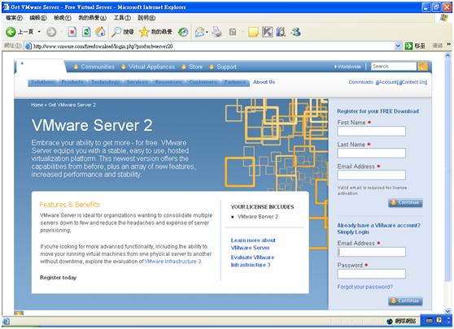Image resolution: width=454 pixels, height=329 pixels.
Task: Refresh the page with the green arrows icon
Action: coord(86,32)
